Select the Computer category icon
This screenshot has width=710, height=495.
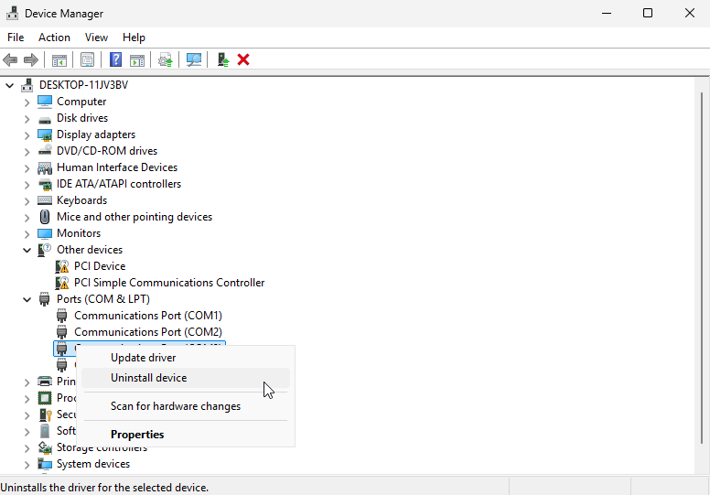pos(45,102)
